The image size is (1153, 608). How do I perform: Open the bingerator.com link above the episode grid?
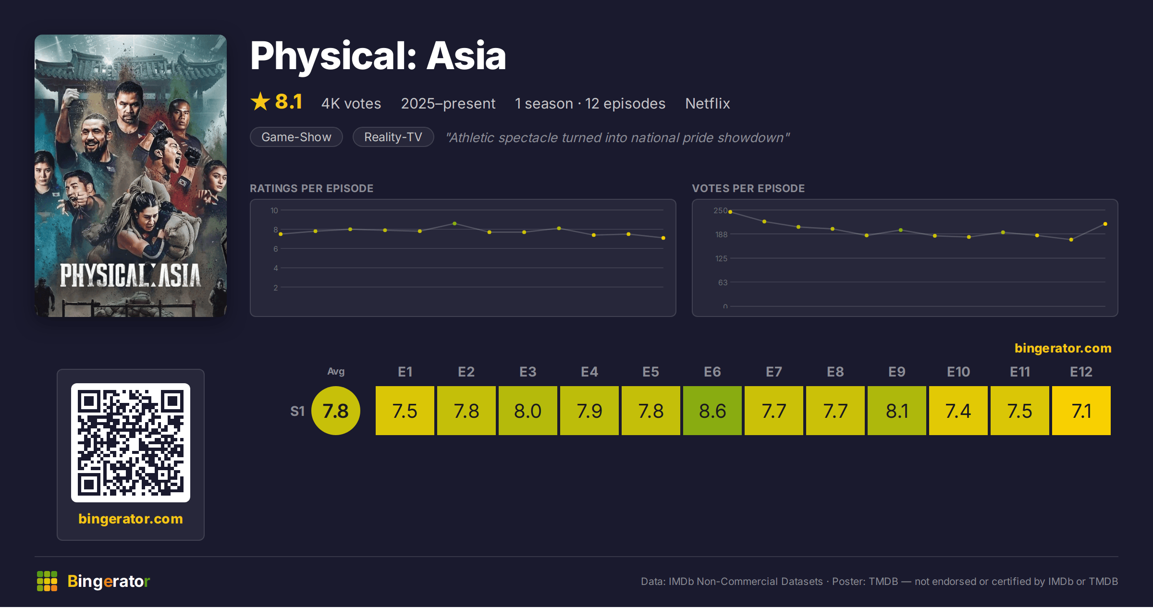pyautogui.click(x=1063, y=348)
